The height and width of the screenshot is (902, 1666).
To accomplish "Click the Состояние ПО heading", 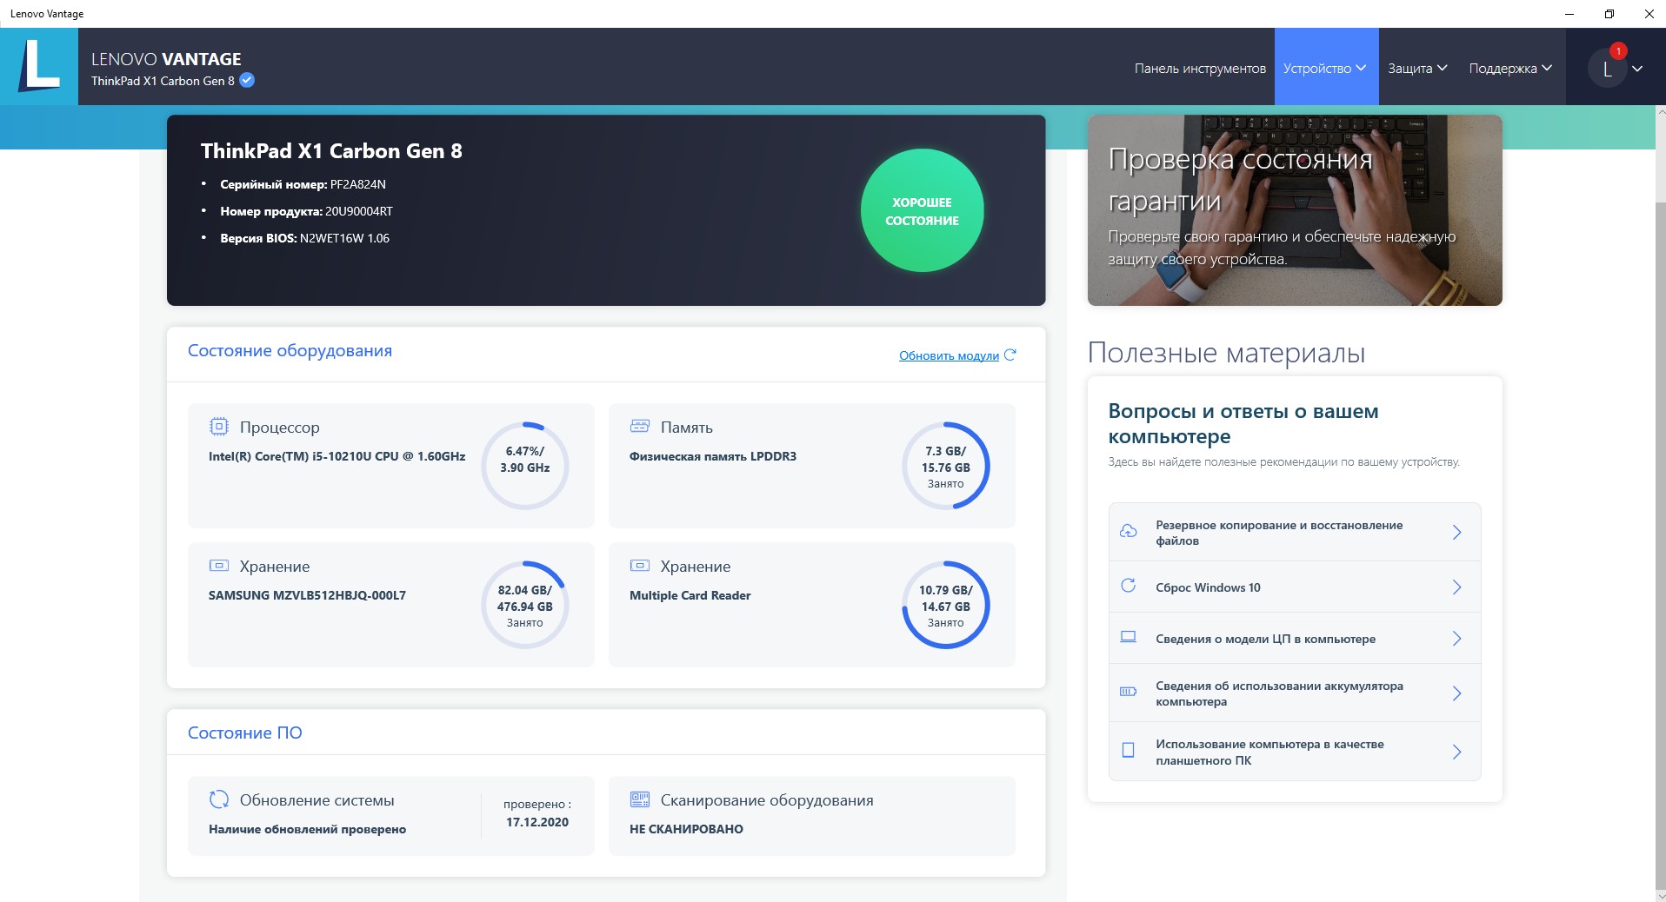I will (245, 733).
